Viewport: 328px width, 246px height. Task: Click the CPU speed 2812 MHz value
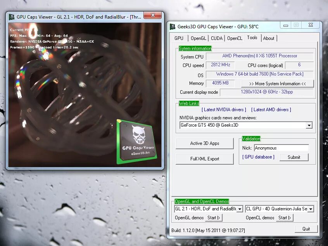221,65
